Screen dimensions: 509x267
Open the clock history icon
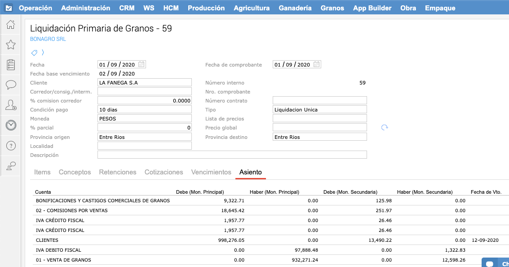point(11,125)
